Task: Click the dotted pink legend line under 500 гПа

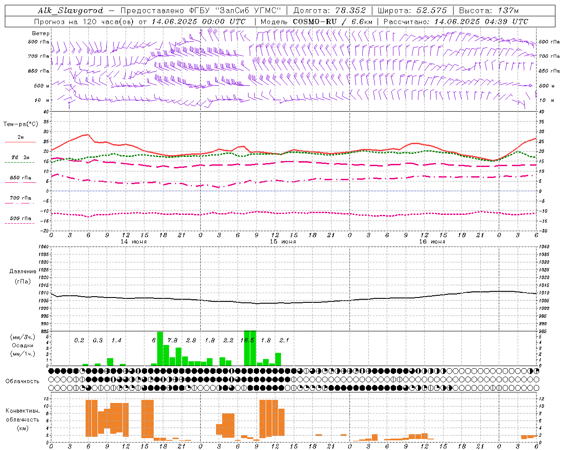Action: (x=20, y=223)
